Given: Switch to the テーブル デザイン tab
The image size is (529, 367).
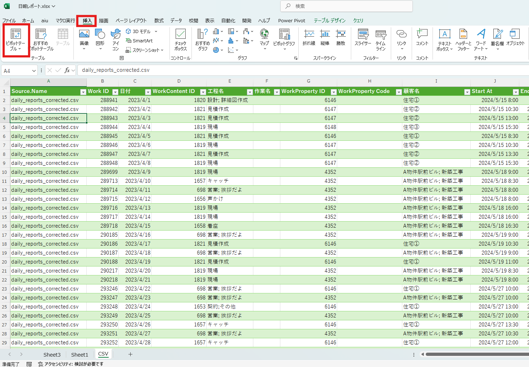Looking at the screenshot, I should coord(329,20).
